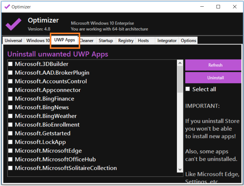Click the Microsoft Windows 10 Enterprise text

[102, 23]
